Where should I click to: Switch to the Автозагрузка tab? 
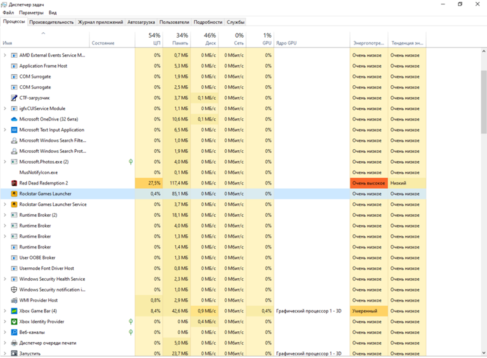[x=141, y=22]
